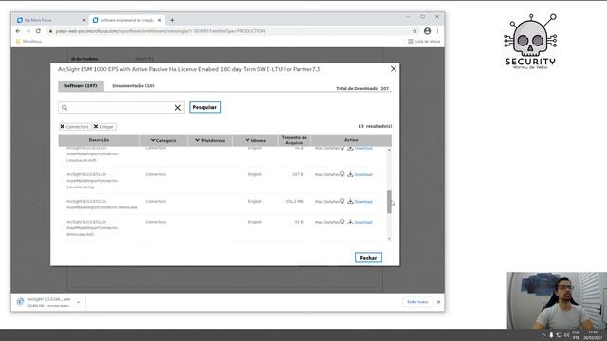Clear the search field with the X icon
The height and width of the screenshot is (341, 607).
[x=177, y=107]
